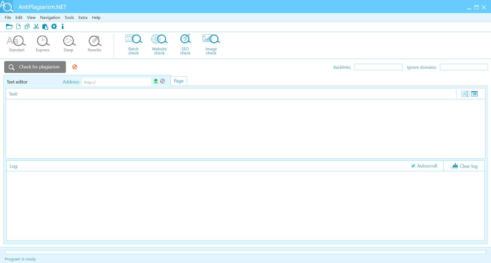Open the View menu
Viewport: 491px width, 263px height.
pos(31,18)
